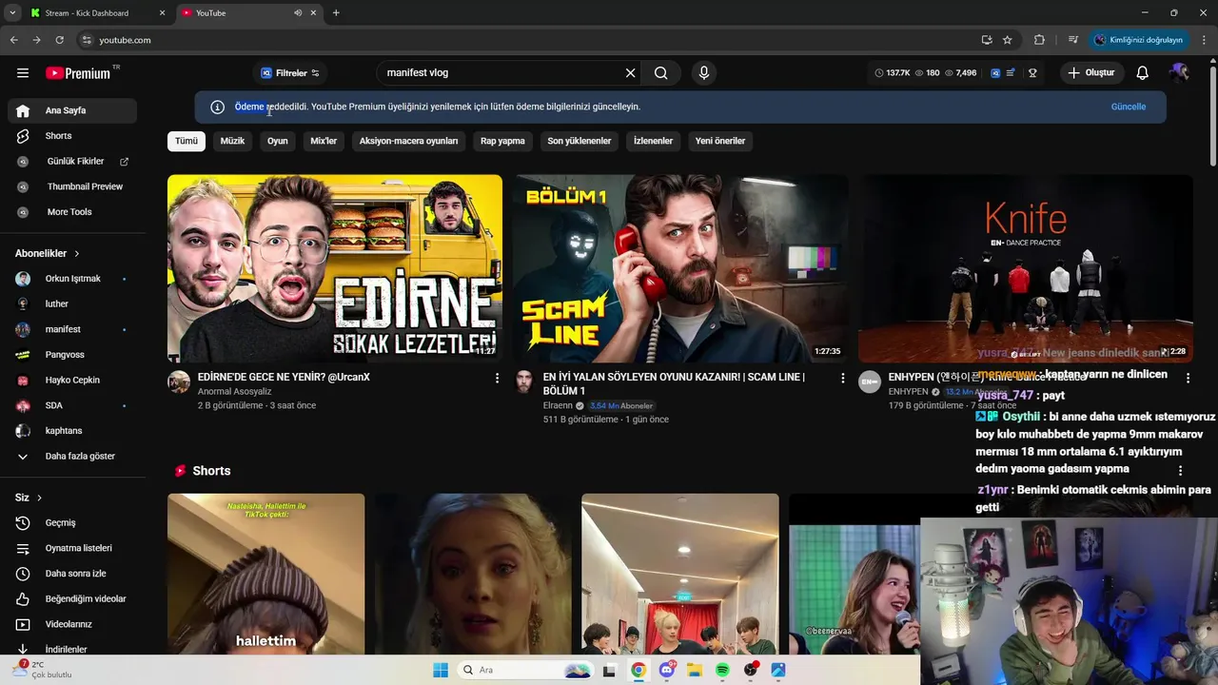The image size is (1218, 685).
Task: Open options for EDİRNE'DE GECE video
Action: [x=497, y=378]
